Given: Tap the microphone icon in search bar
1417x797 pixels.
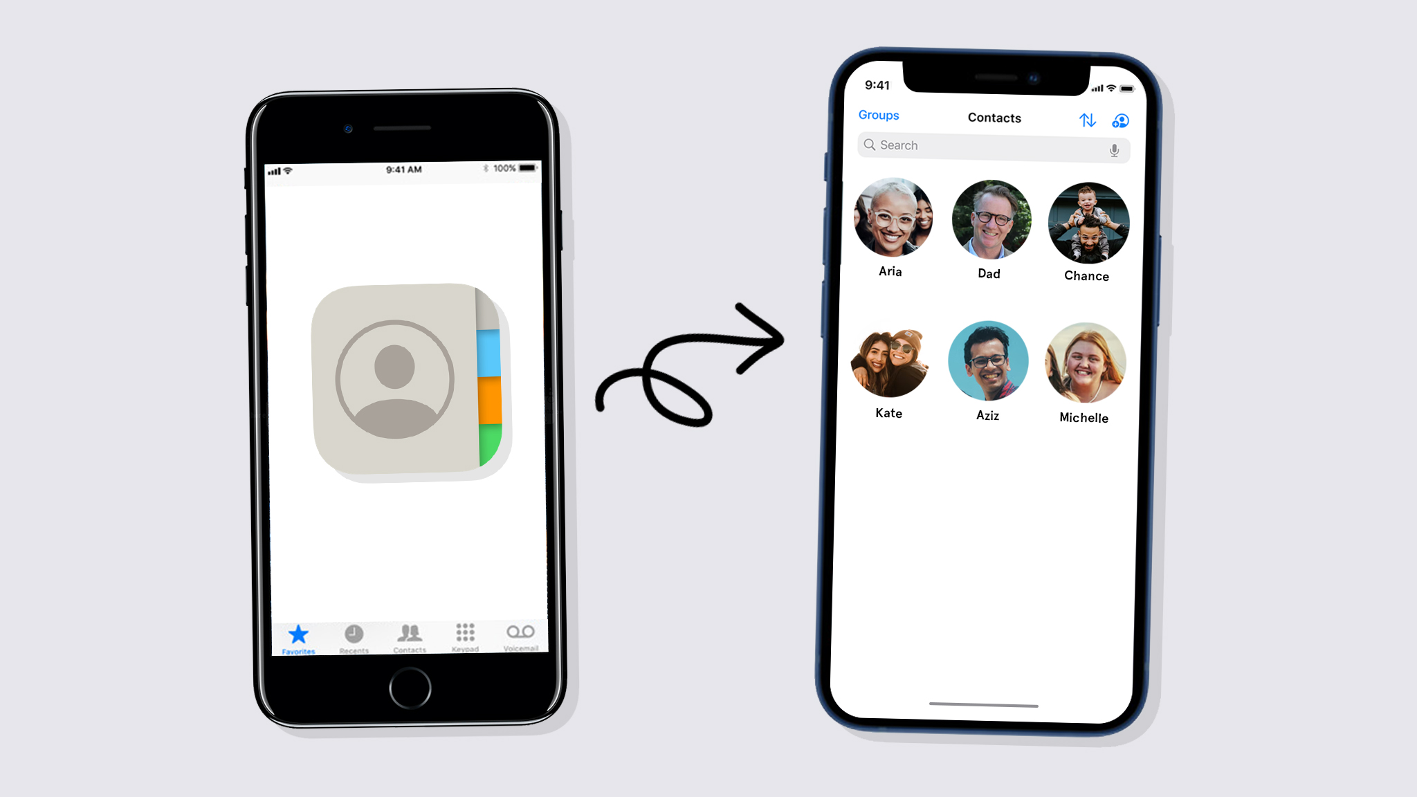Looking at the screenshot, I should [x=1113, y=147].
